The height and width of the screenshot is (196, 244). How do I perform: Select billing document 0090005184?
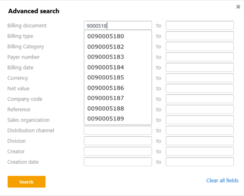(106, 68)
